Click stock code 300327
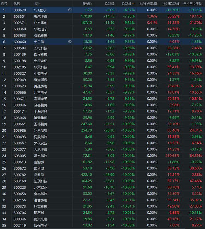The width and height of the screenshot is (205, 229). coord(20,73)
